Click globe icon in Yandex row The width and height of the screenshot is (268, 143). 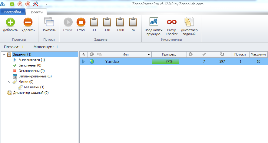point(92,61)
